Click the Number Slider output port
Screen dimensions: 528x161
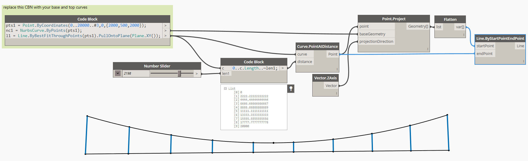[196, 74]
